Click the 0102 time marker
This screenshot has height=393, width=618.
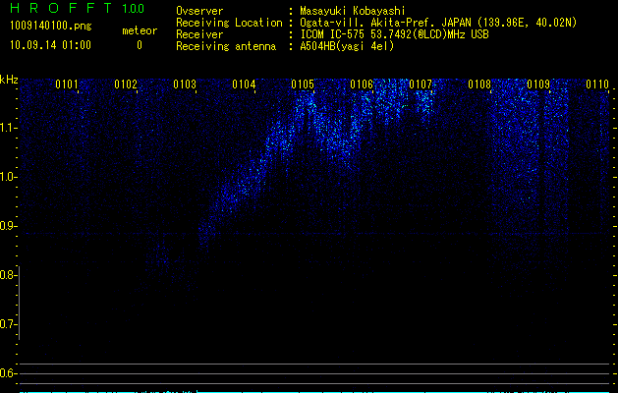pos(126,84)
